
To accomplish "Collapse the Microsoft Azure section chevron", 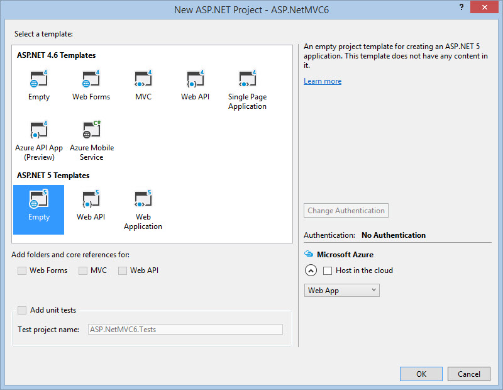I will tap(311, 270).
